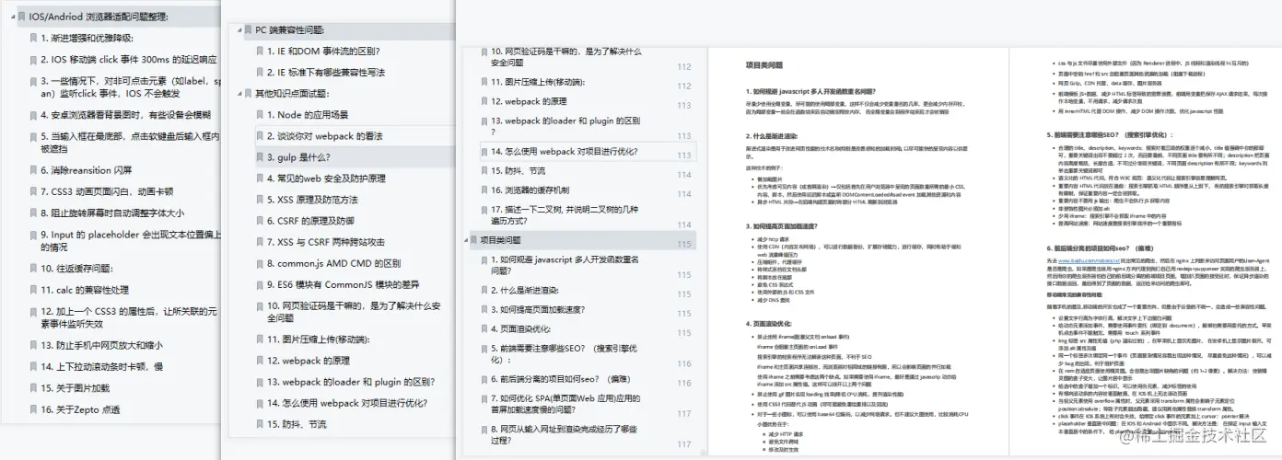Open bookmark 4. 安卓浏览器看背景图时
Viewport: 1282px width, 460px height.
pos(125,115)
